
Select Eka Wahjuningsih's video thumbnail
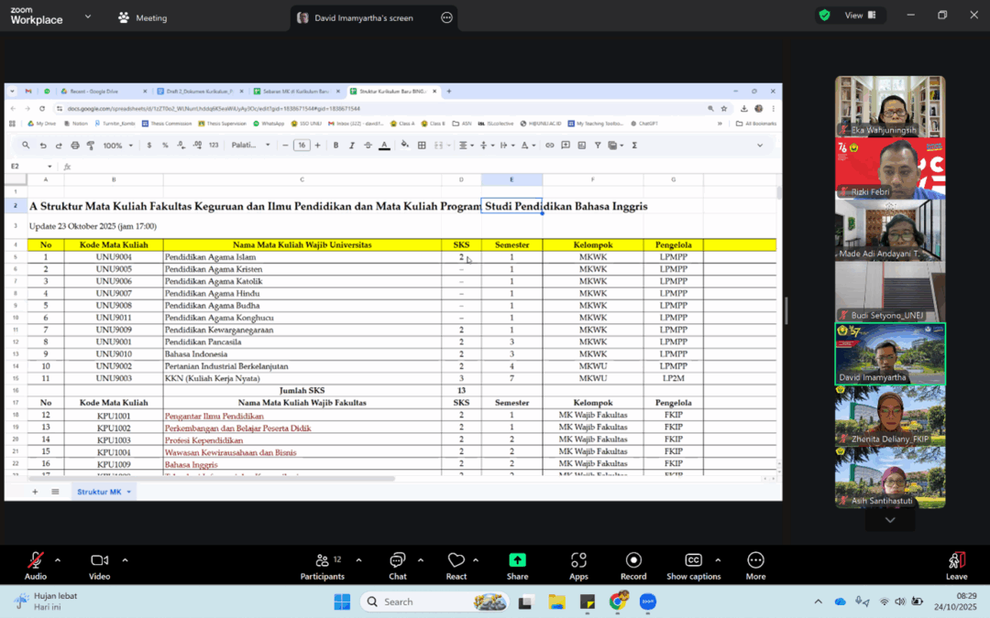[x=889, y=106]
